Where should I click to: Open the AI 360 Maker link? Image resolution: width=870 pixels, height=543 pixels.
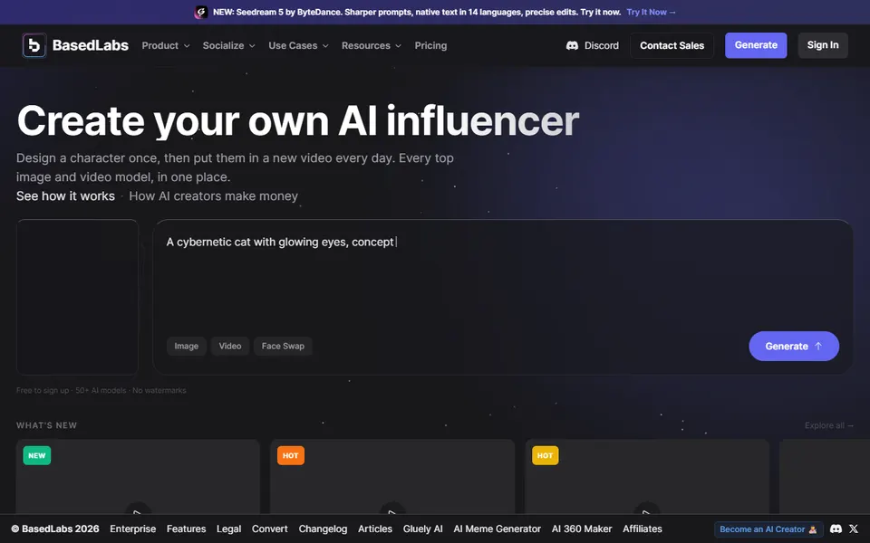click(582, 529)
